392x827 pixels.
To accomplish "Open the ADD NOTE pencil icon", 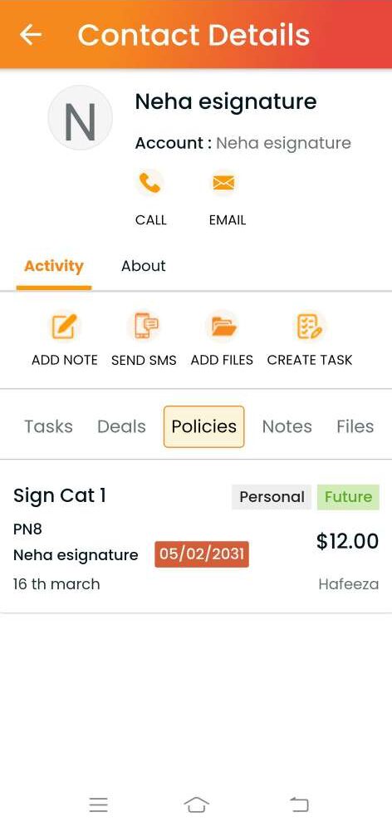I will (64, 326).
